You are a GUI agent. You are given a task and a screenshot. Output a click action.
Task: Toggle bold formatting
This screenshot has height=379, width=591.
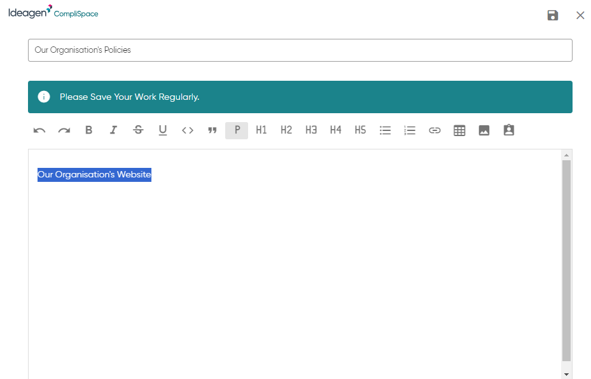[88, 130]
